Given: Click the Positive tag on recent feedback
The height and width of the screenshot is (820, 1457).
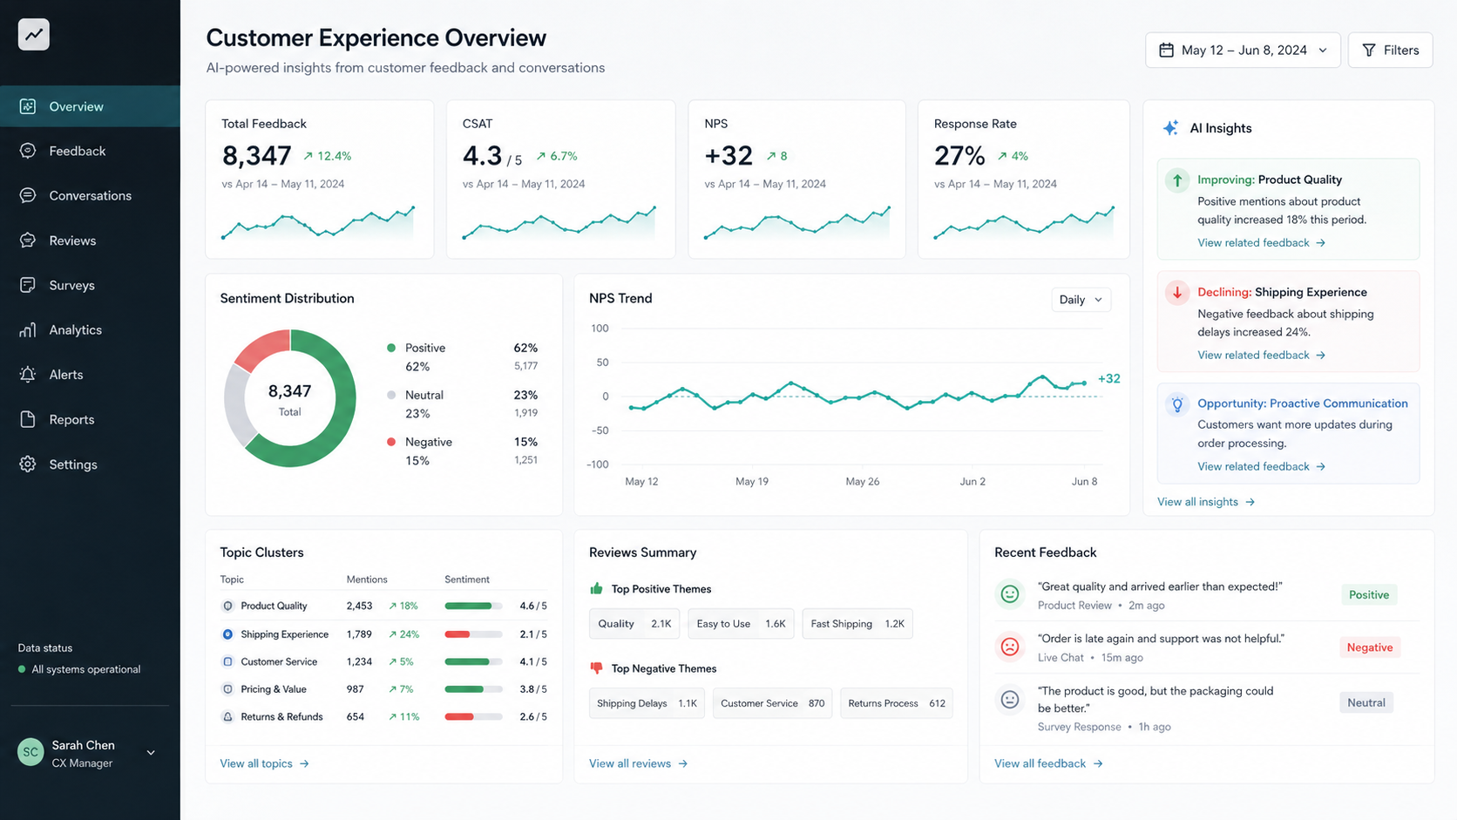Looking at the screenshot, I should click(x=1369, y=595).
